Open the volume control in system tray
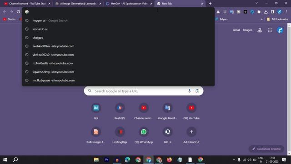 [x=250, y=160]
